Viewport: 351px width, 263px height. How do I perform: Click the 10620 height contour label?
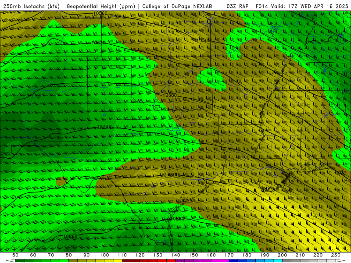click(x=99, y=43)
